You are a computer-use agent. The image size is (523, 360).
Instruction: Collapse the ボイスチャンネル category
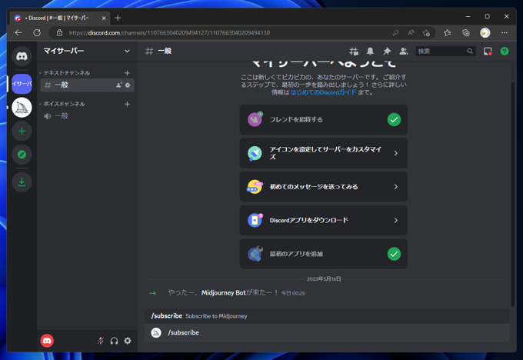[x=62, y=104]
